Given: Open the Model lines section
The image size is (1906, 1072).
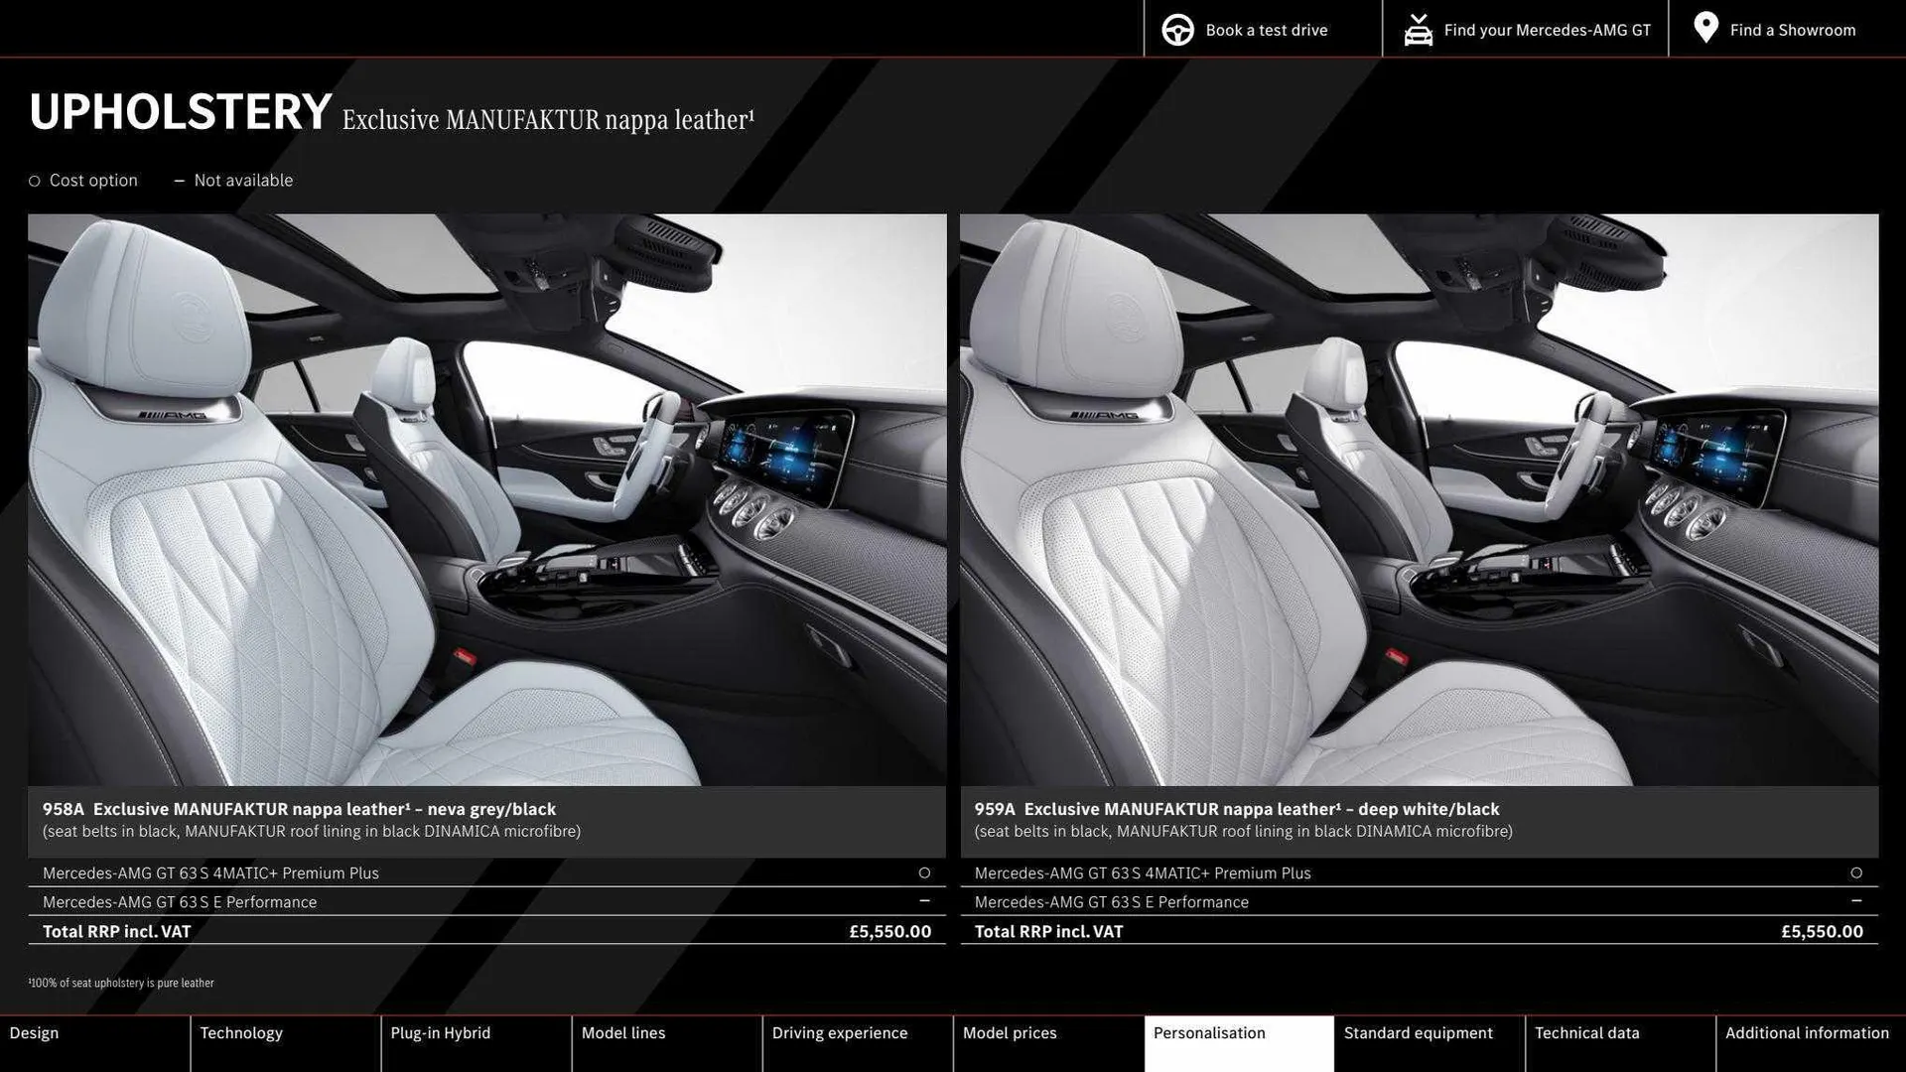Looking at the screenshot, I should point(622,1032).
